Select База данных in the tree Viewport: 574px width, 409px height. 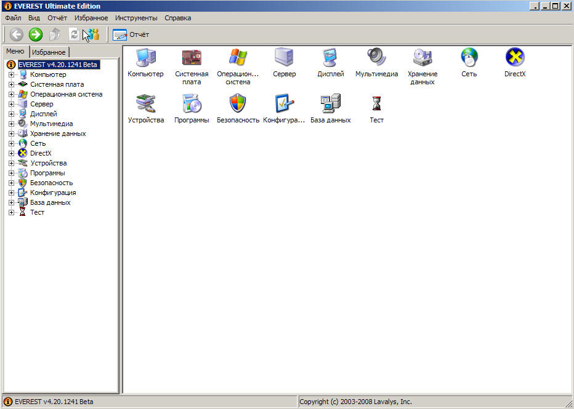tap(50, 203)
